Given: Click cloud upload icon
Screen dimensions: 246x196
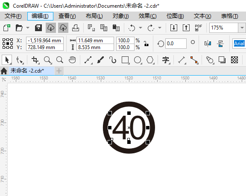Looking at the screenshot, I should click(63, 28).
